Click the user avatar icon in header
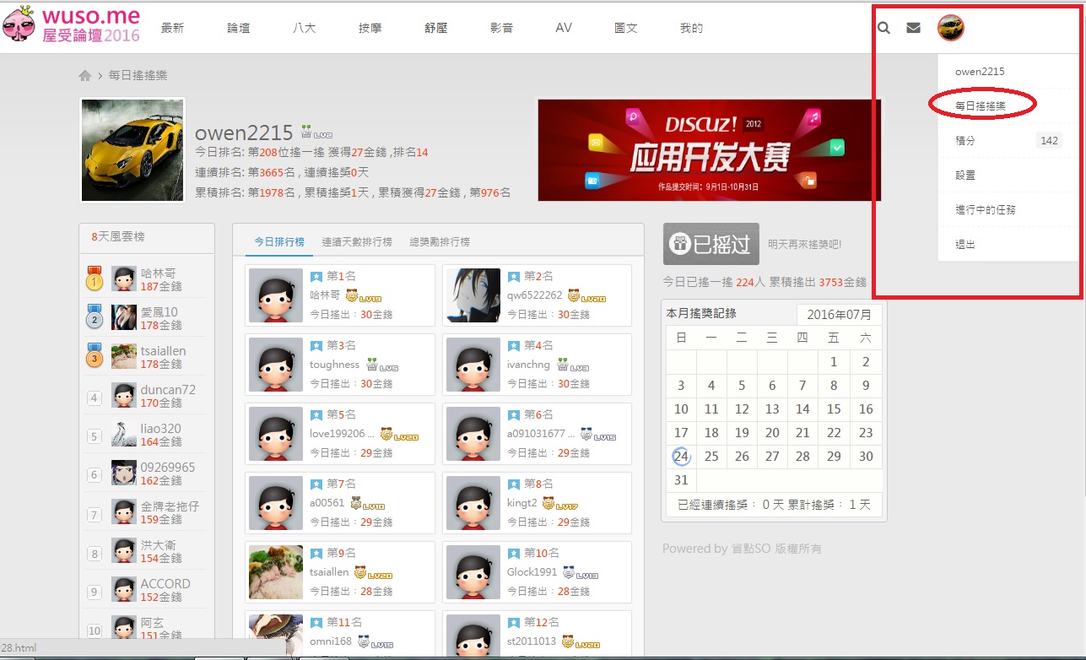 pyautogui.click(x=950, y=28)
